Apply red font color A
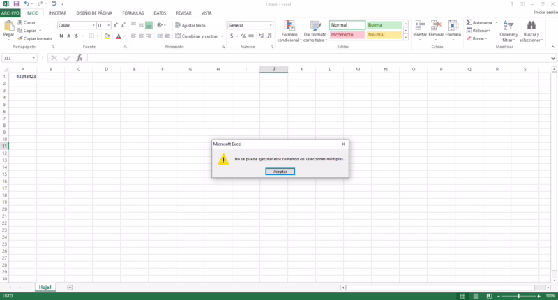Screen dimensions: 558x300 click(x=119, y=36)
